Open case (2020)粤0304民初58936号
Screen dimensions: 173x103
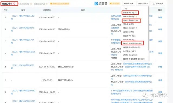point(23,53)
